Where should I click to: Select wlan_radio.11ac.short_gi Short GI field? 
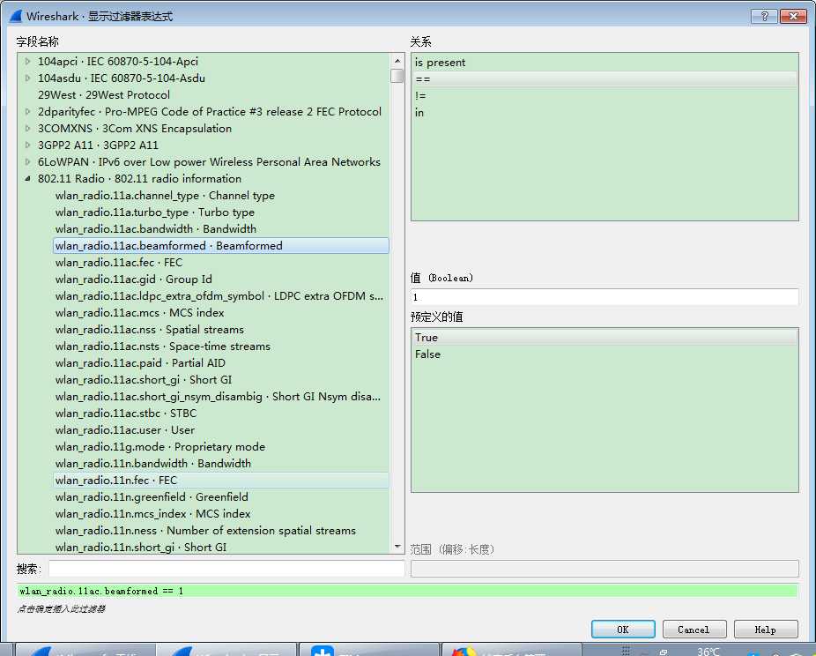143,379
